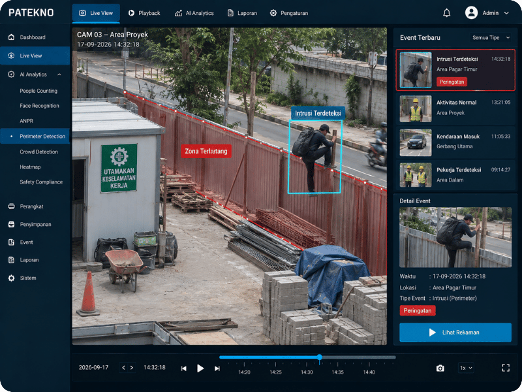Click the play arrow in Lihat Rekaman
522x392 pixels.
coord(432,333)
